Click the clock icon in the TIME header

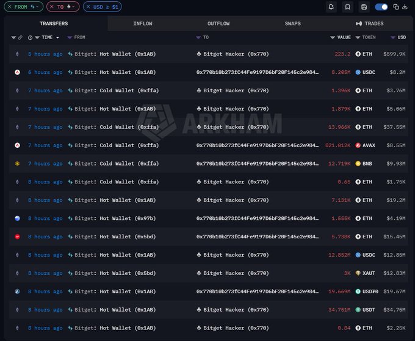coord(30,37)
